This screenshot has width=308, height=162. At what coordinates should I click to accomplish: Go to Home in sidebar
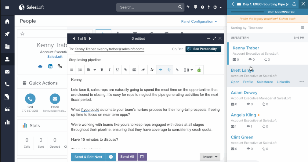click(7, 21)
